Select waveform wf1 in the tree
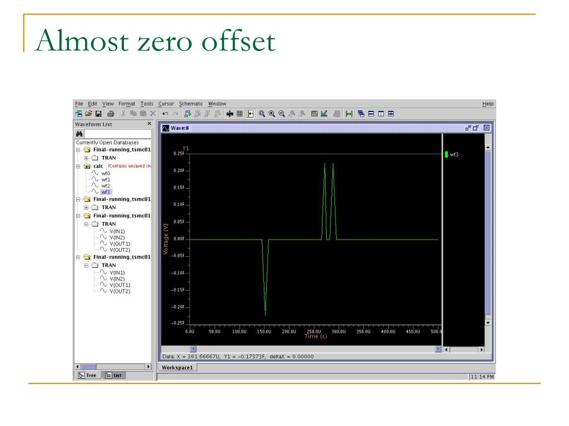 point(106,180)
